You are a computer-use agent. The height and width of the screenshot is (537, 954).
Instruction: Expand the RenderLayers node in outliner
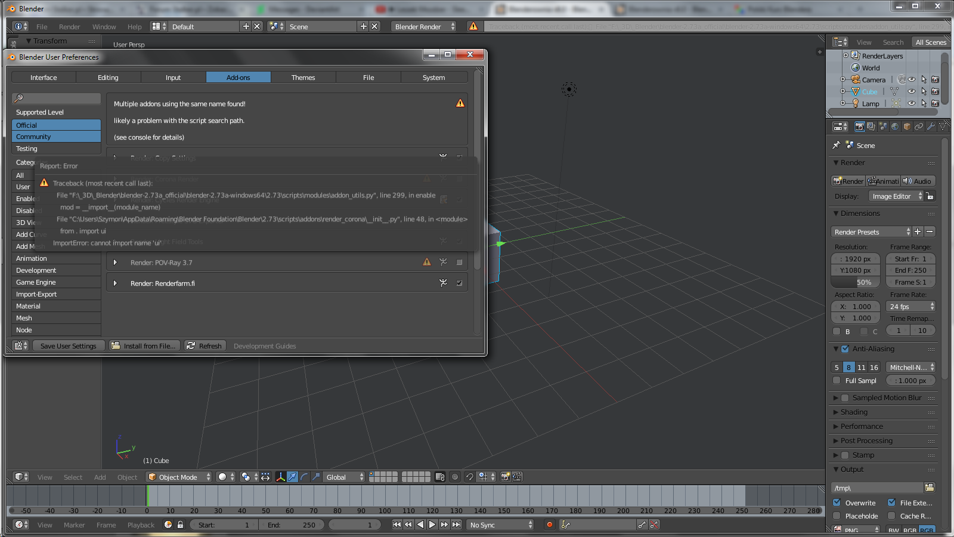tap(845, 55)
